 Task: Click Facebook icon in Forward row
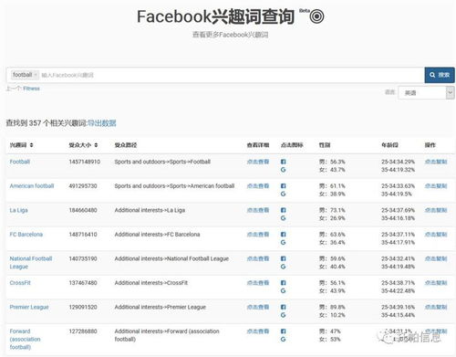coord(283,331)
